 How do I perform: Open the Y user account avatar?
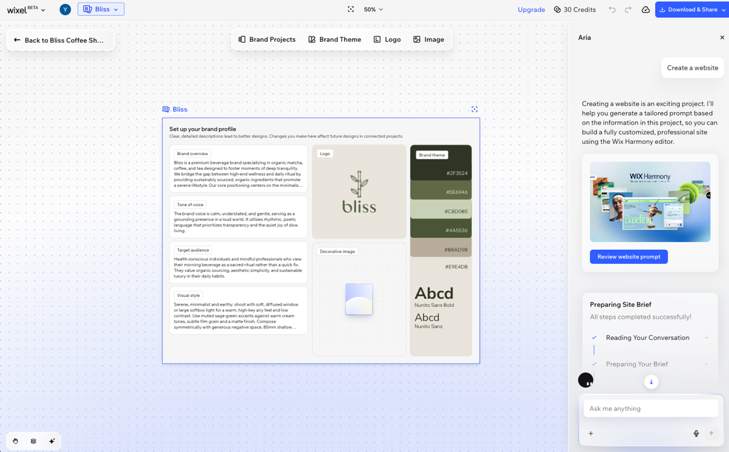pyautogui.click(x=65, y=9)
